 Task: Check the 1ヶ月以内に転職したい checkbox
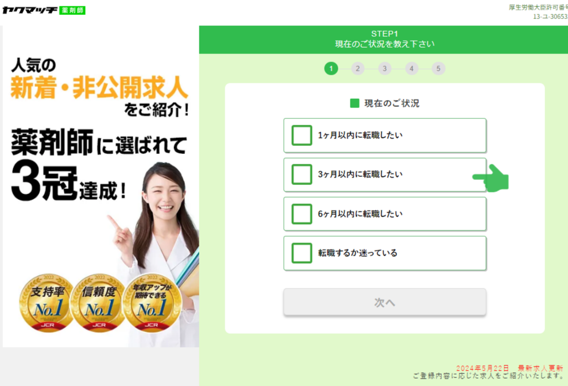tap(302, 135)
